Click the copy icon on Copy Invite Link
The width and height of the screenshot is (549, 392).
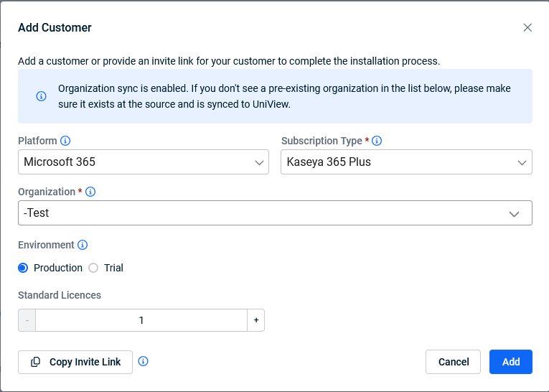coord(36,362)
